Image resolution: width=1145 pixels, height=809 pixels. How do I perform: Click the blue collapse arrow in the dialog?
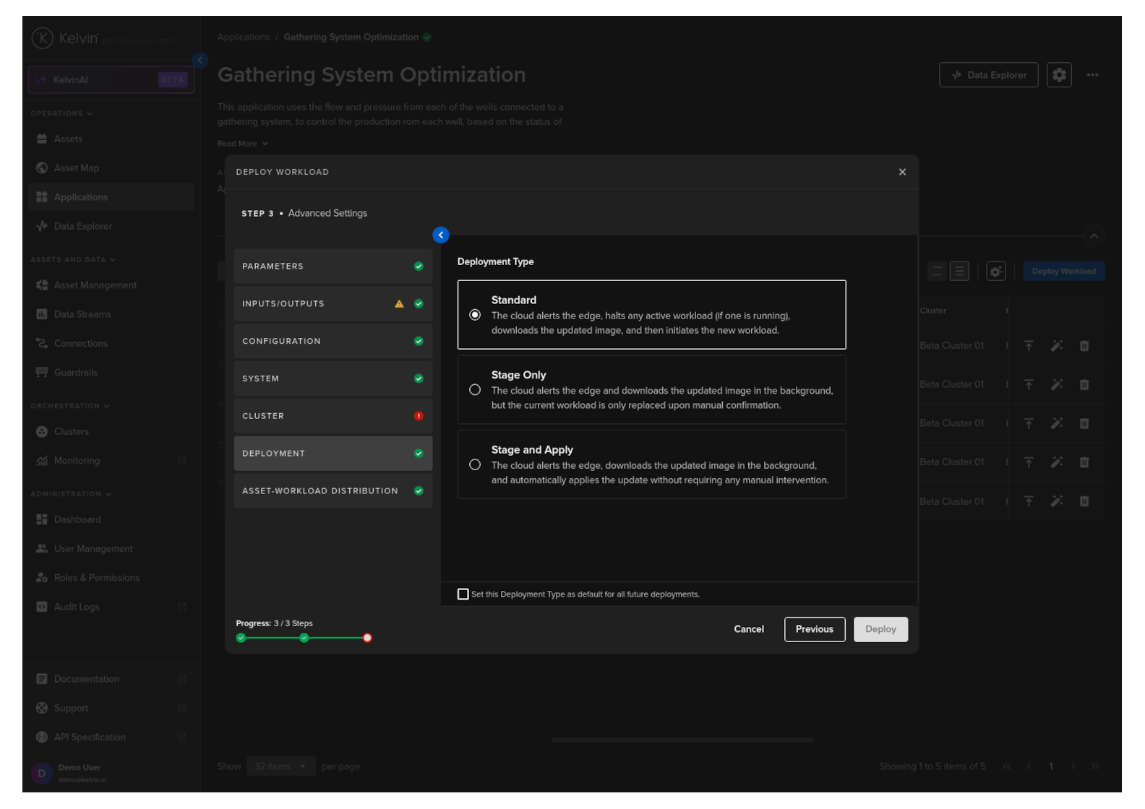[440, 235]
